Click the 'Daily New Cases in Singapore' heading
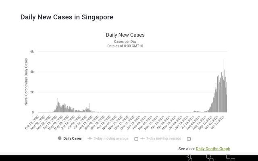Screen dimensions: 258x161 click(67, 17)
